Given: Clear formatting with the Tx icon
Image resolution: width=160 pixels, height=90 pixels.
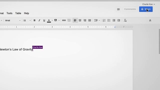Looking at the screenshot, I should [125, 20].
